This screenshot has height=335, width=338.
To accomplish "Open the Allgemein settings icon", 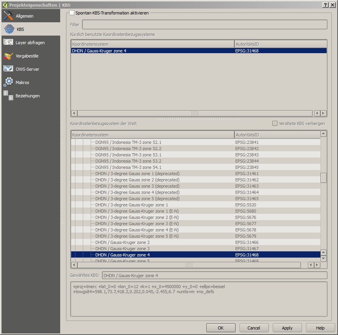I will point(9,16).
